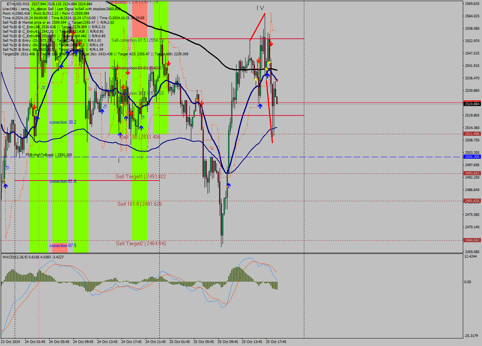Click the 2493.822 price axis tag
This screenshot has width=482, height=346.
point(472,173)
